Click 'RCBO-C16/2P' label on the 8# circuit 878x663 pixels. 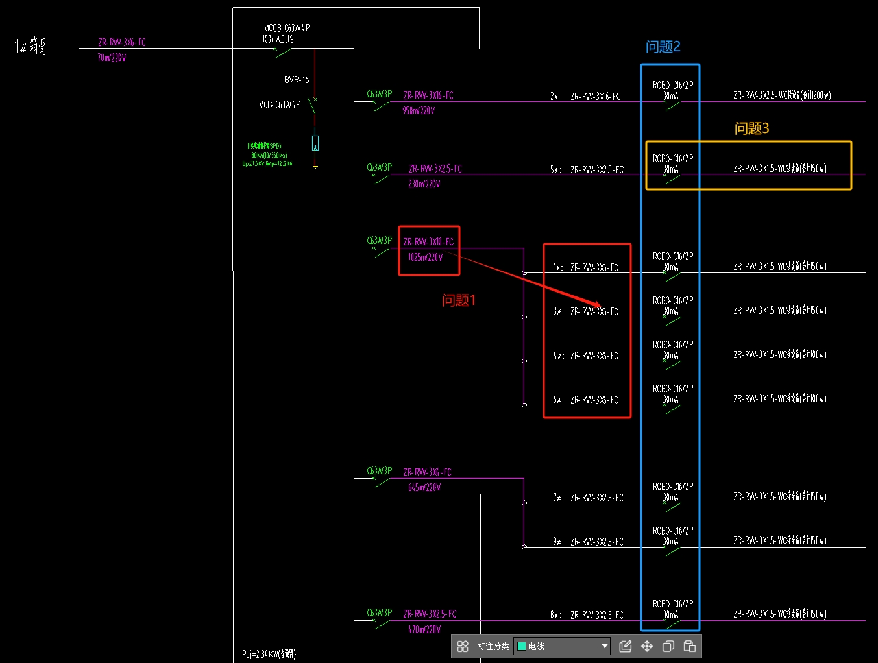(673, 604)
